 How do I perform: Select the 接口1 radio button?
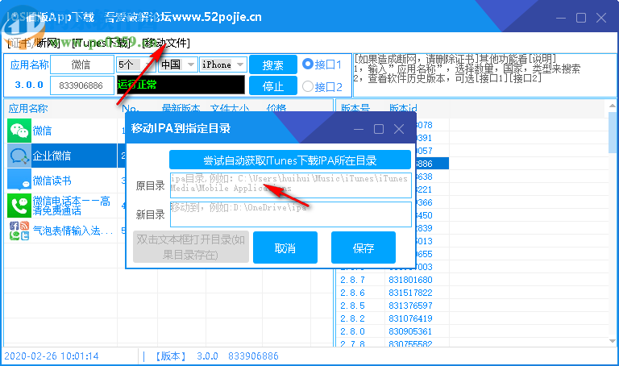(308, 64)
